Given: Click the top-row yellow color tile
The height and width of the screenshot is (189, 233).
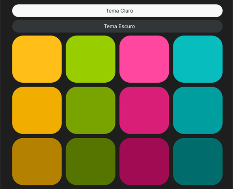Looking at the screenshot, I should click(x=37, y=59).
